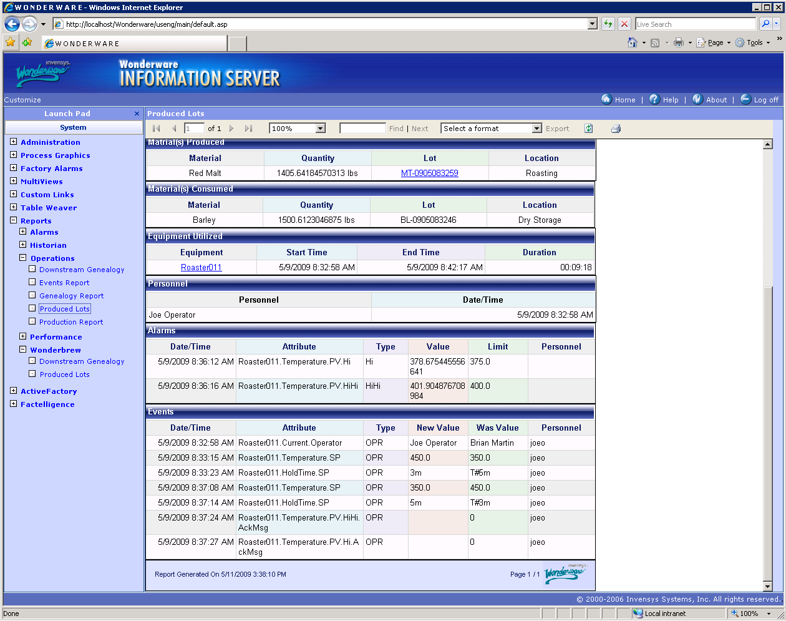Click the report Refresh icon
This screenshot has height=621, width=786.
[588, 129]
